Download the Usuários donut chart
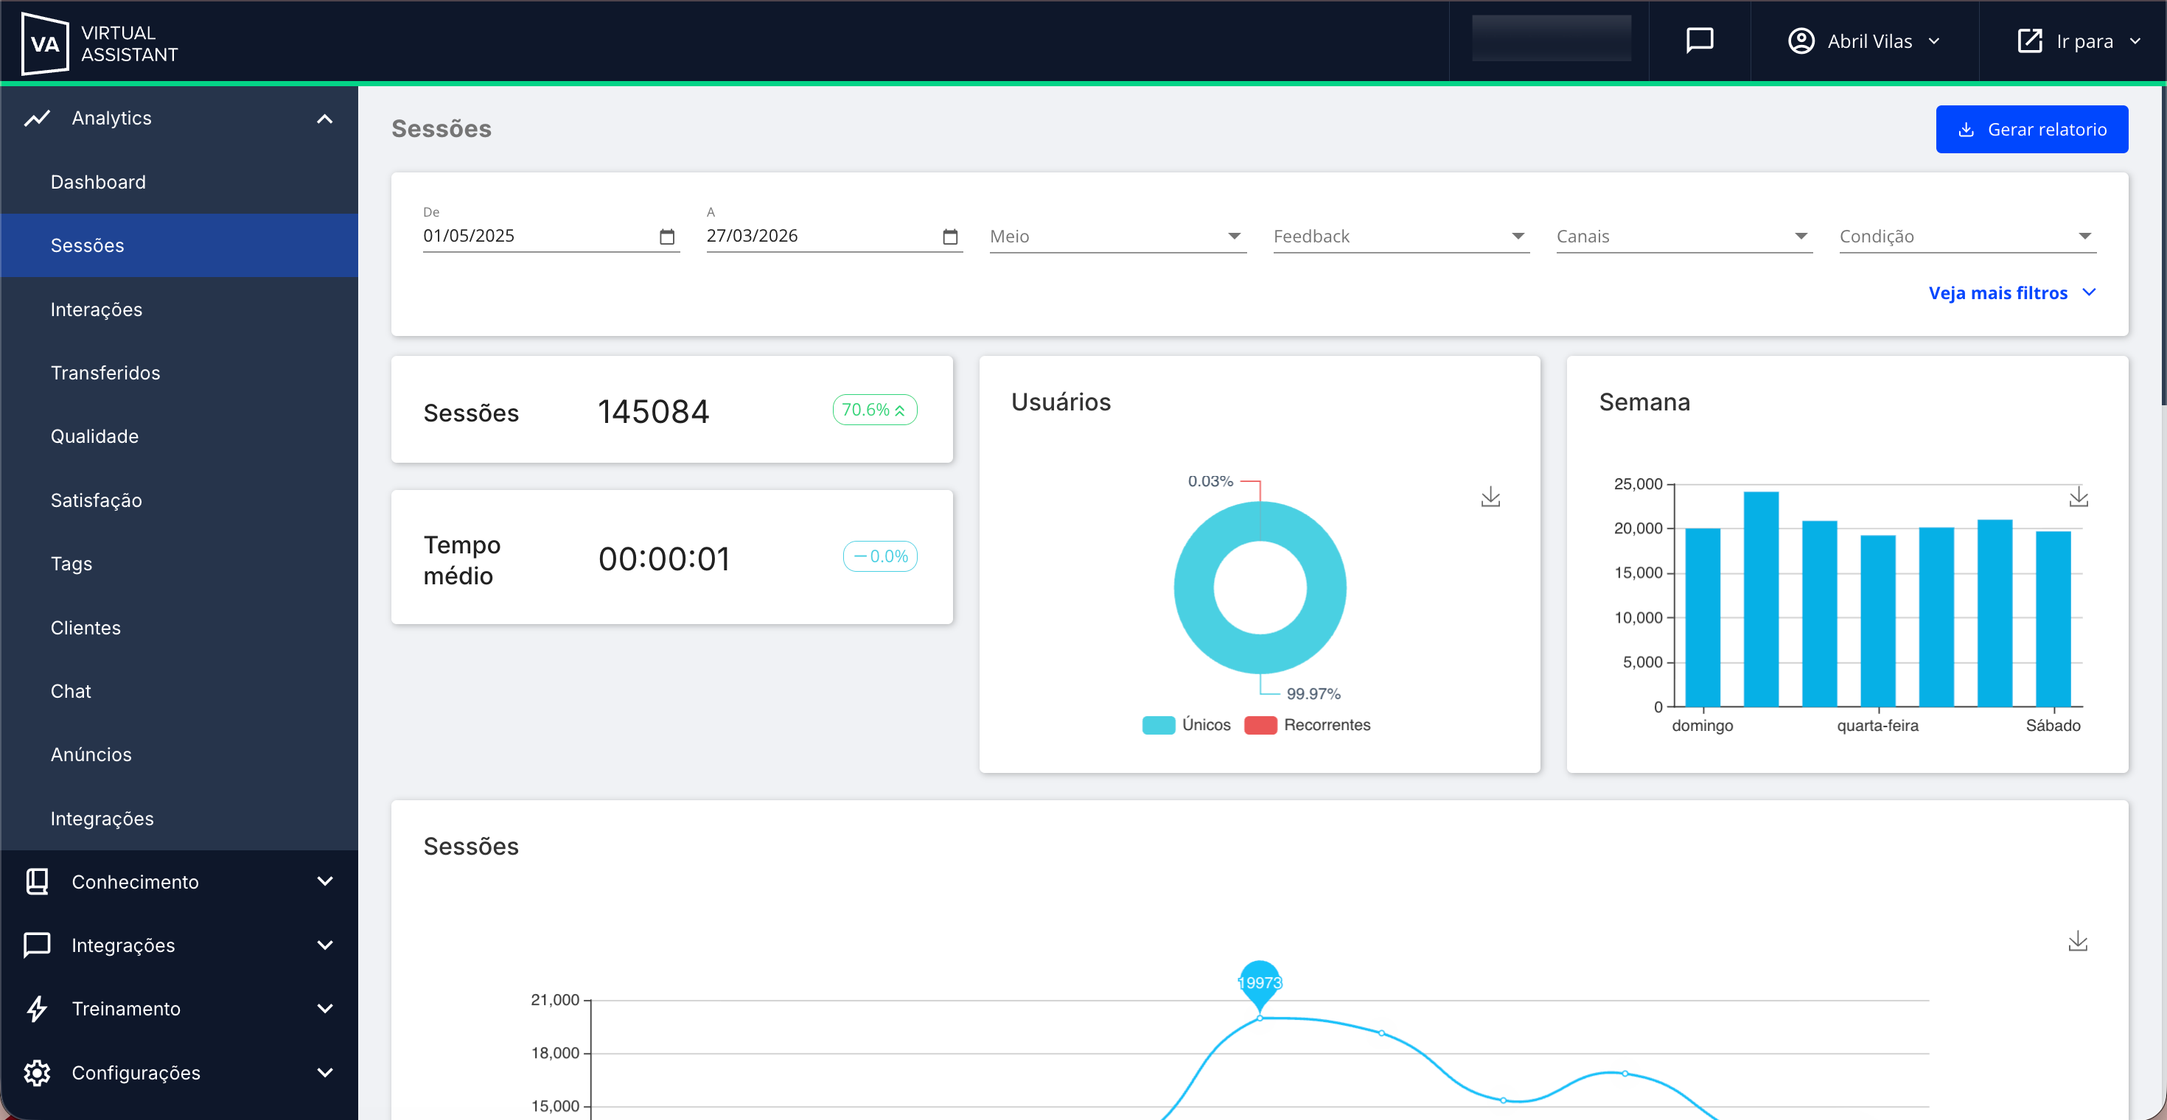Image resolution: width=2167 pixels, height=1120 pixels. pyautogui.click(x=1490, y=497)
